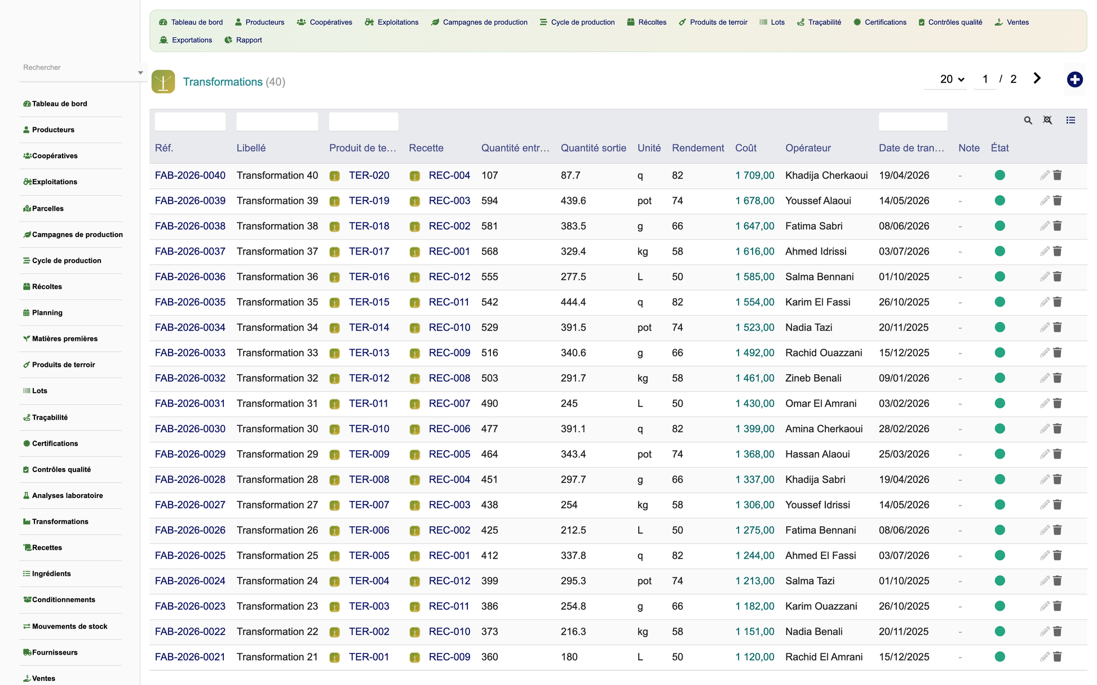Open the FAB-2026-0034 reference link
Screen dimensions: 1097x685
tap(190, 327)
